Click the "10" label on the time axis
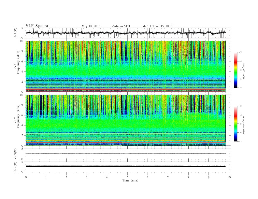Screen dimensions: 258x199 (x=229, y=177)
